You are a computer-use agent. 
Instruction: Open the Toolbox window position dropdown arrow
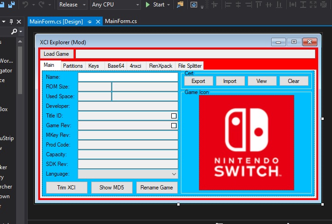pyautogui.click(x=4, y=22)
